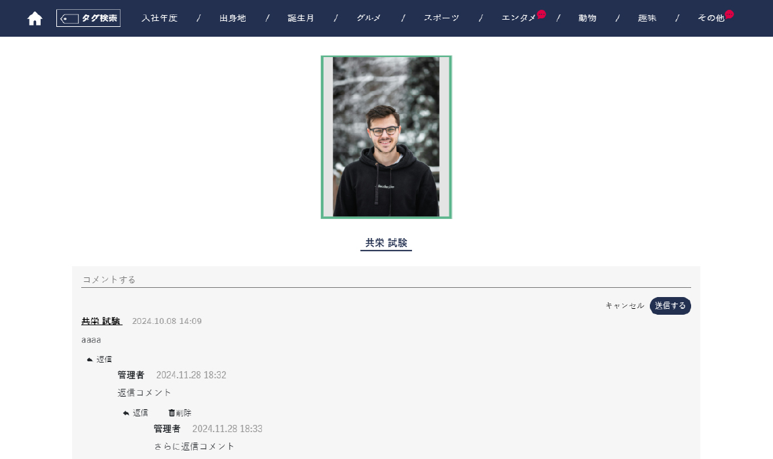Go to the home page icon

pos(35,18)
